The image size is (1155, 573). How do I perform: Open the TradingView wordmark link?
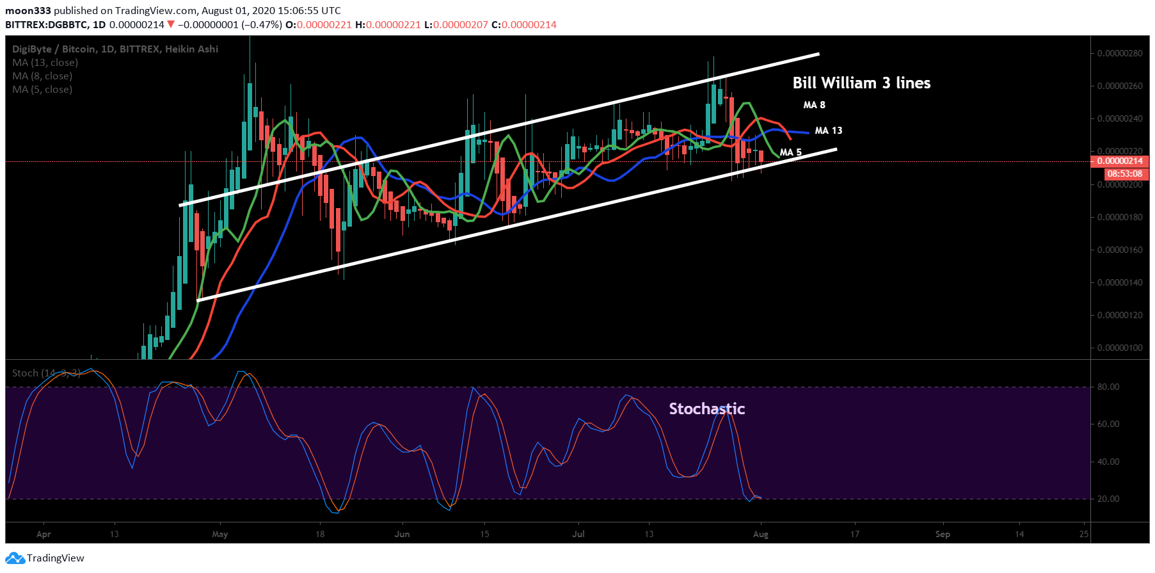pyautogui.click(x=56, y=558)
